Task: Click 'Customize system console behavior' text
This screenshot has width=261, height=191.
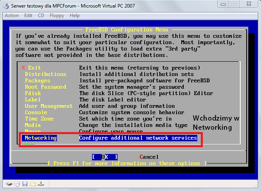Action: pos(131,113)
